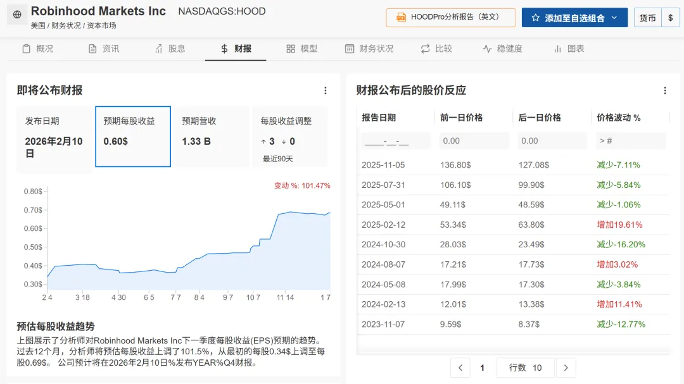This screenshot has height=384, width=684.
Task: Click the 2024-08-07 report date cell
Action: pyautogui.click(x=383, y=264)
